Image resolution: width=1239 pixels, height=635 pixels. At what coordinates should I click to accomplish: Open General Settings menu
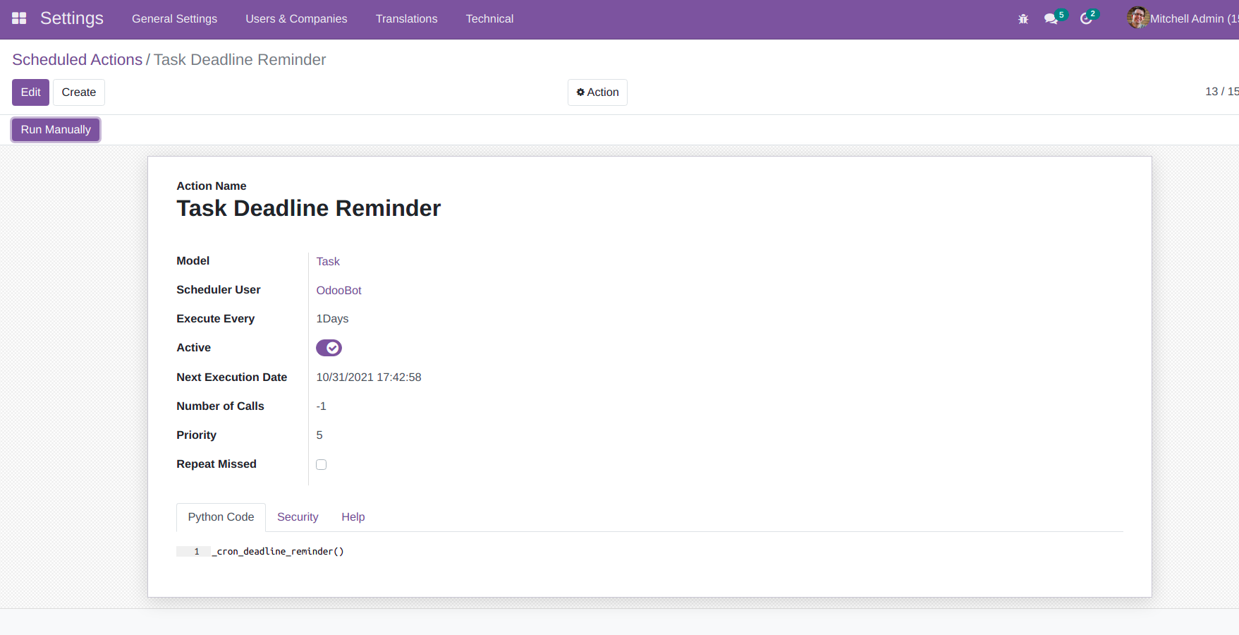pos(174,19)
